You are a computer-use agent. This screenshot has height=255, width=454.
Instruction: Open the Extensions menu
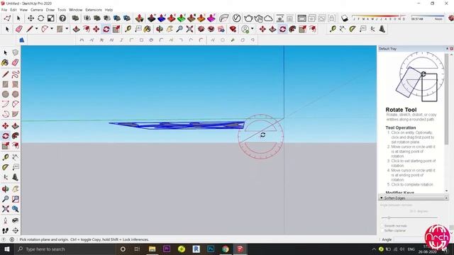coord(94,10)
